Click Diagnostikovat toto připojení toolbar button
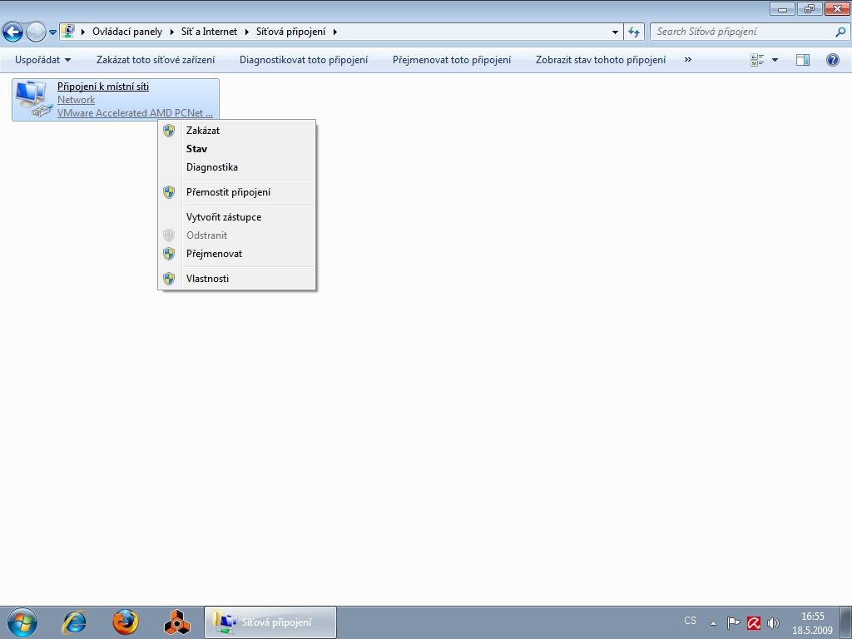The height and width of the screenshot is (639, 852). coord(304,60)
